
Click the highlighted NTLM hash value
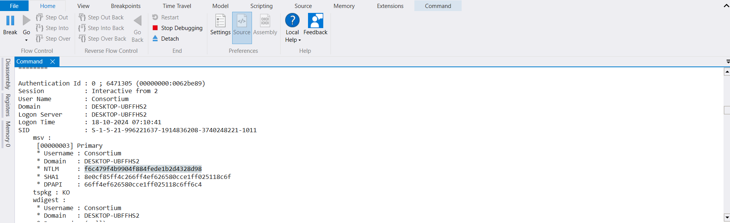tap(143, 169)
